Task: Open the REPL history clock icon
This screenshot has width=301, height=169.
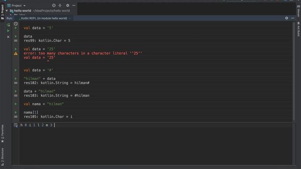Action: 16,24
